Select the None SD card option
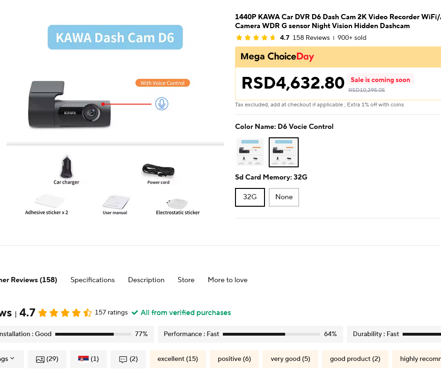 (x=284, y=197)
